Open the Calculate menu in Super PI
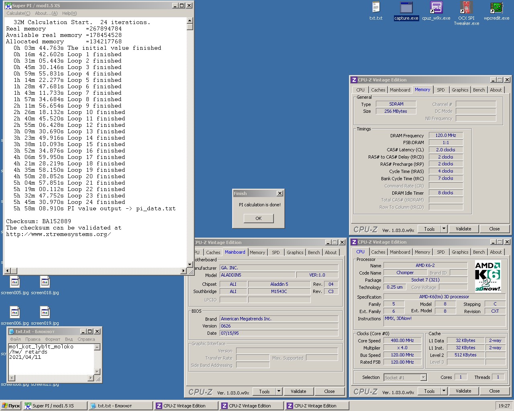Image resolution: width=514 pixels, height=411 pixels. point(18,13)
